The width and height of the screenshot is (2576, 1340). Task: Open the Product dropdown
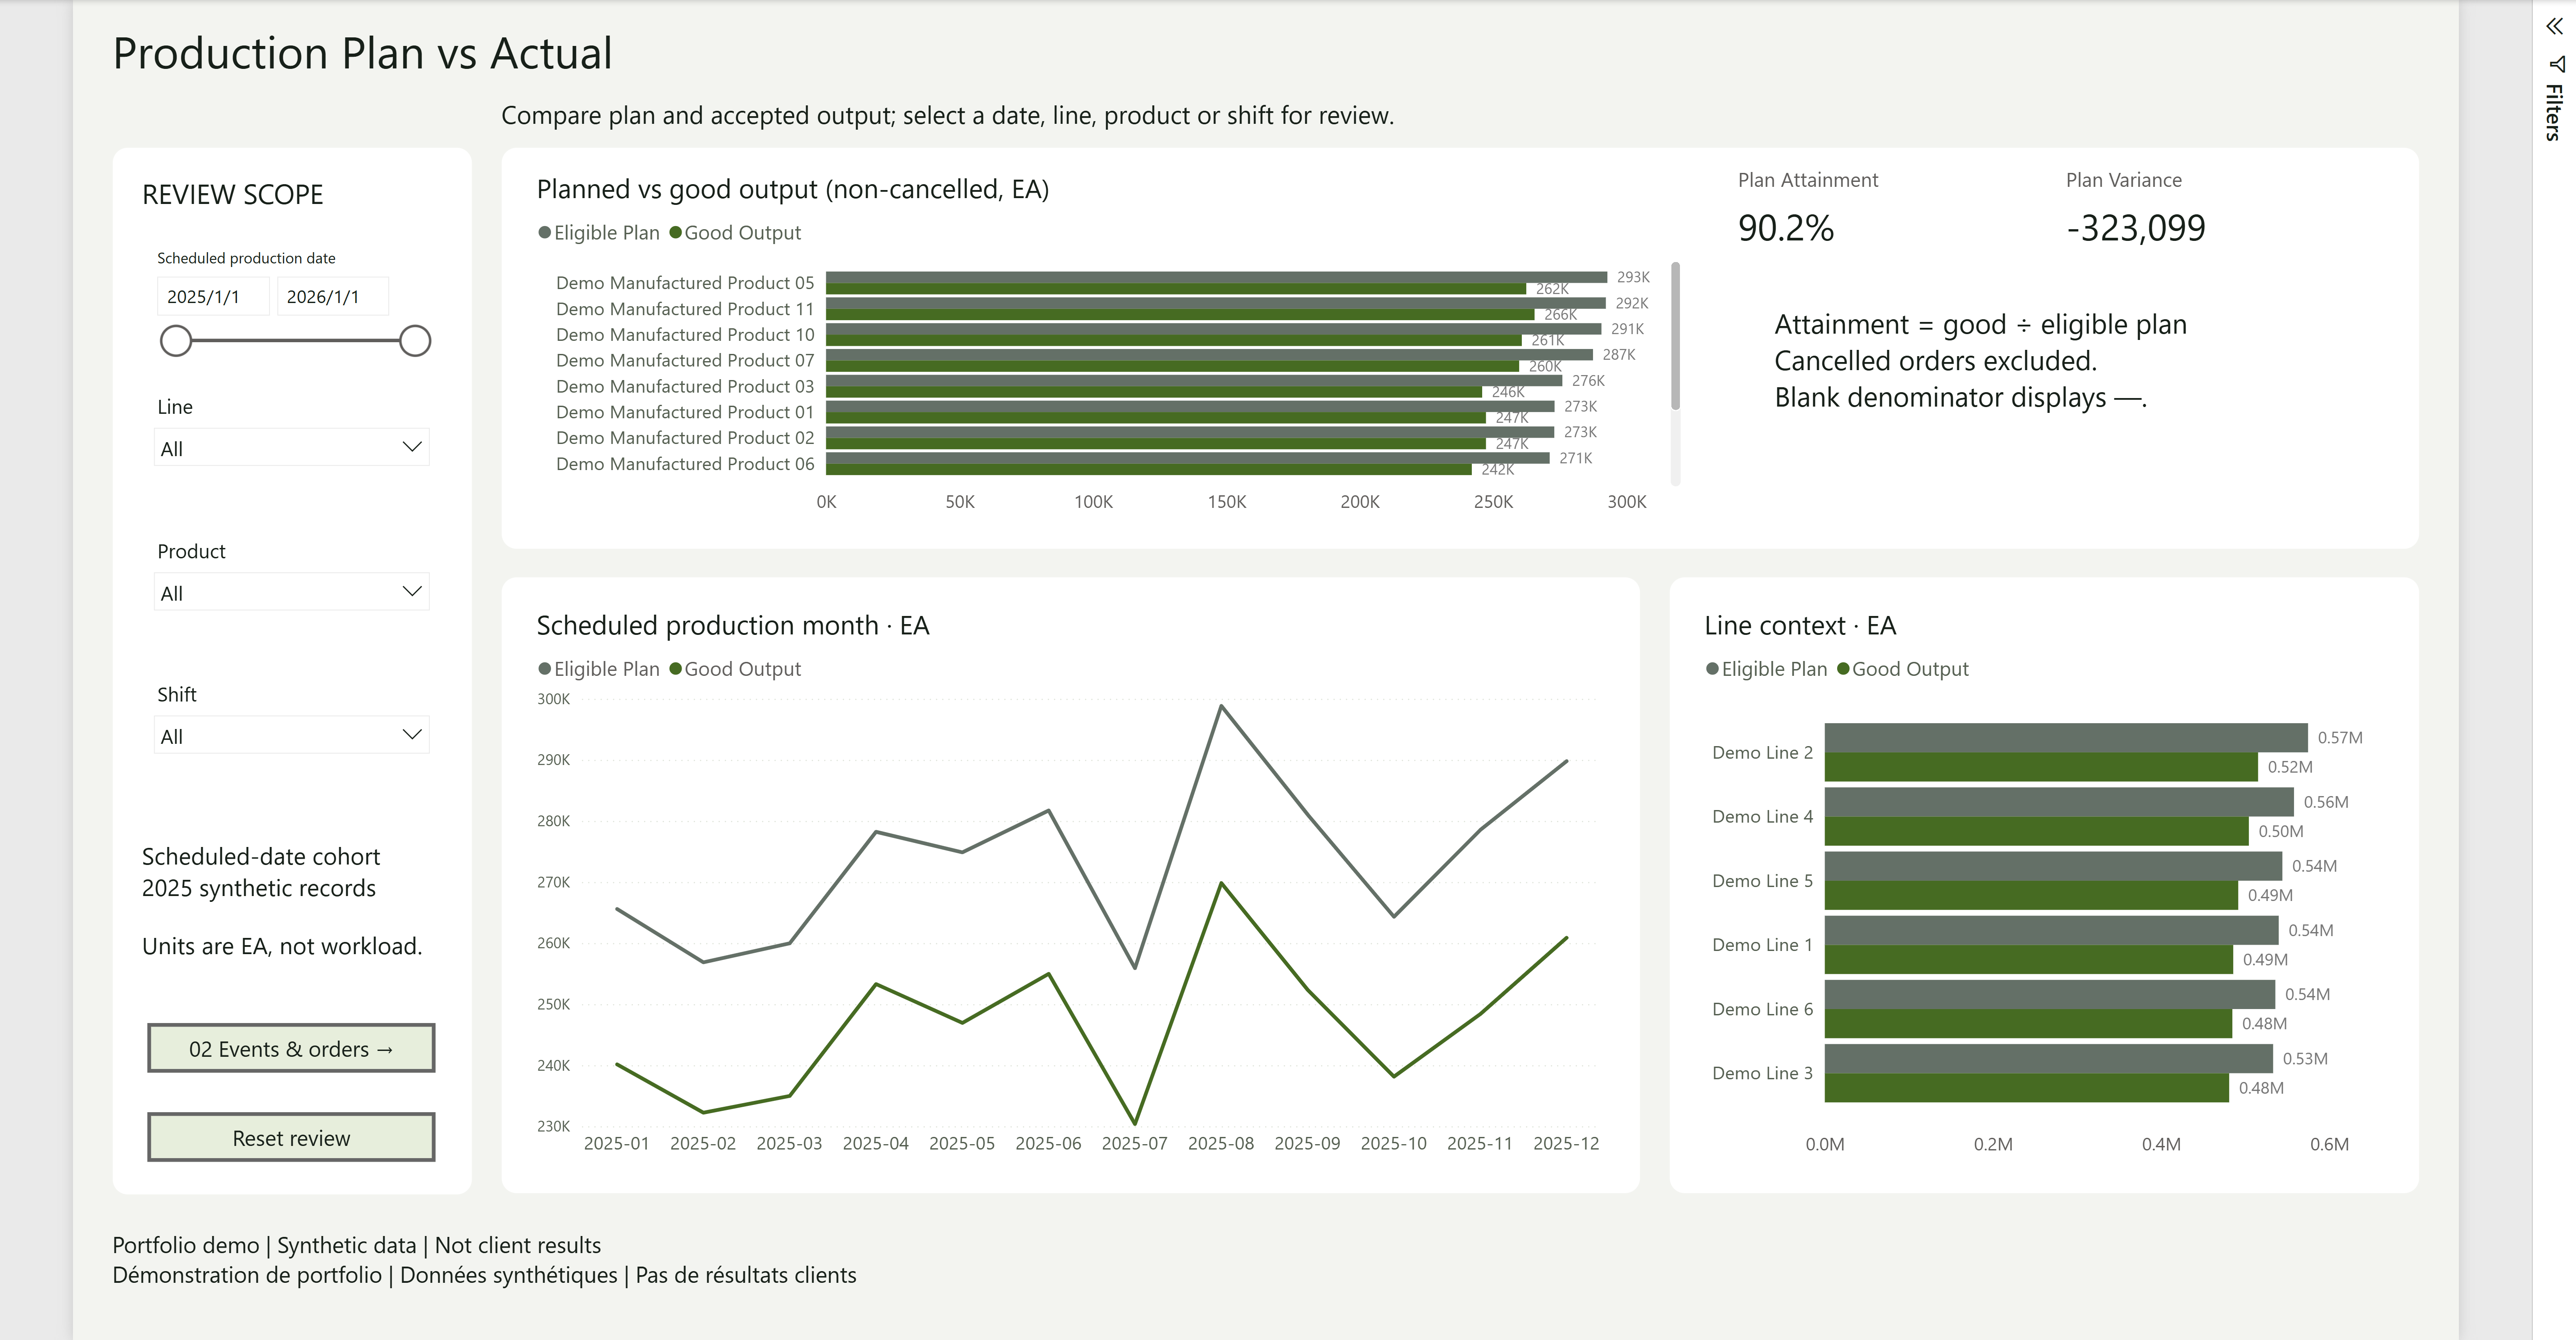pyautogui.click(x=291, y=593)
